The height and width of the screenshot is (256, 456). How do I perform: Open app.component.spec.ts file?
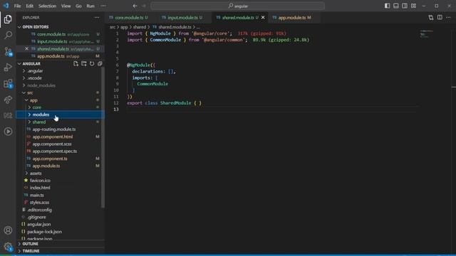(x=55, y=151)
